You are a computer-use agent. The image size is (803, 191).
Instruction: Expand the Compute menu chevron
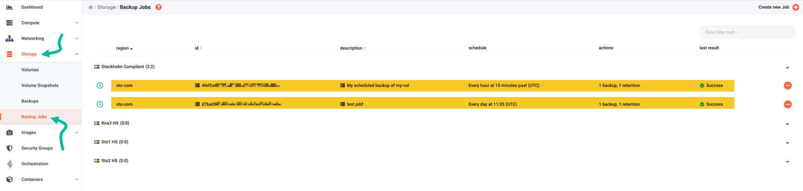click(x=77, y=23)
